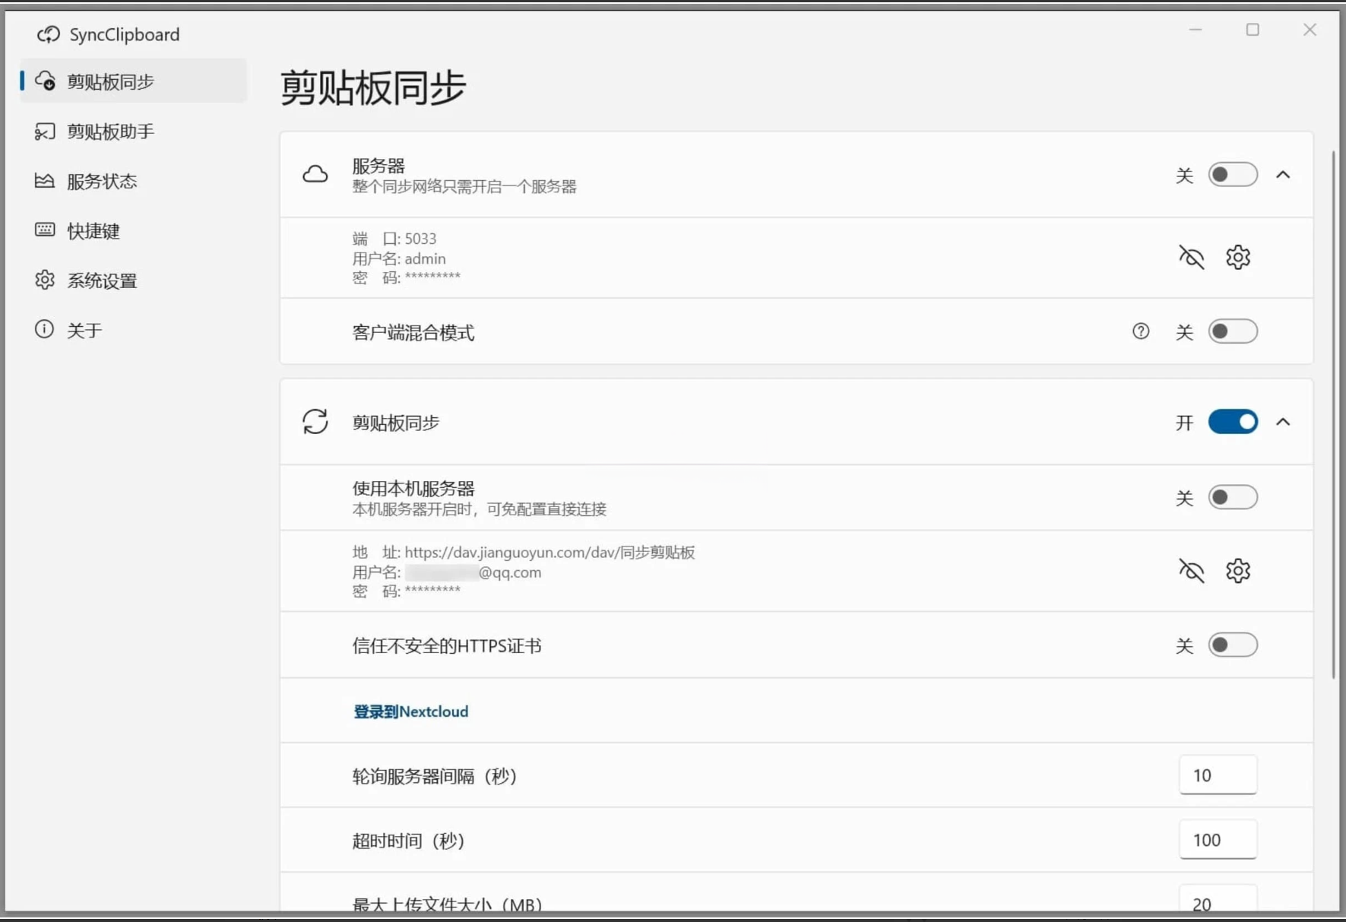
Task: Maximize the SyncClipboard window
Action: click(1253, 30)
